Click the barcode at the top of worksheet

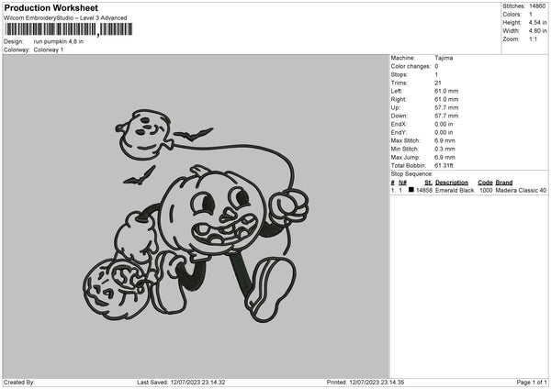click(69, 29)
